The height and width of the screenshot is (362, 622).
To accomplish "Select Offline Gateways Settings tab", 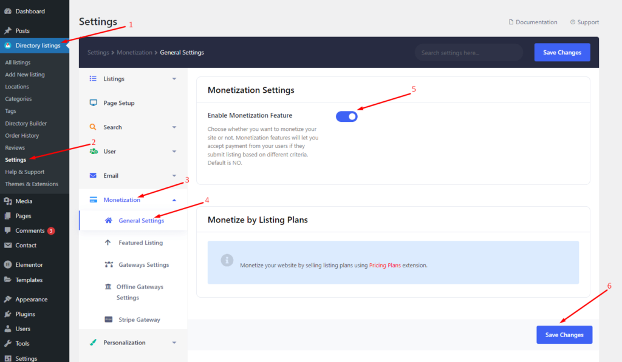I will point(140,292).
